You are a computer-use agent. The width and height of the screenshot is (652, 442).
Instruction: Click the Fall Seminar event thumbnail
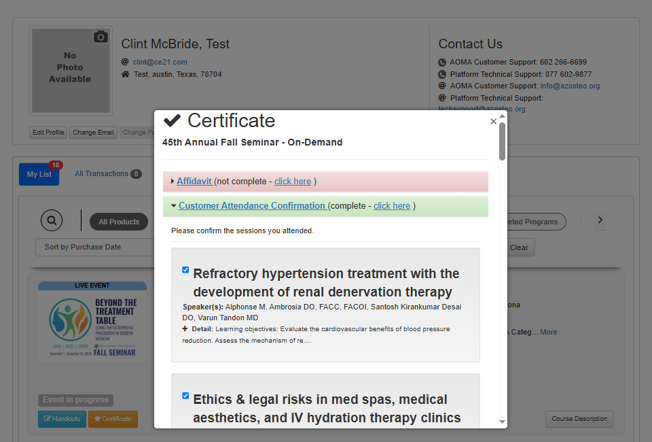pos(92,323)
